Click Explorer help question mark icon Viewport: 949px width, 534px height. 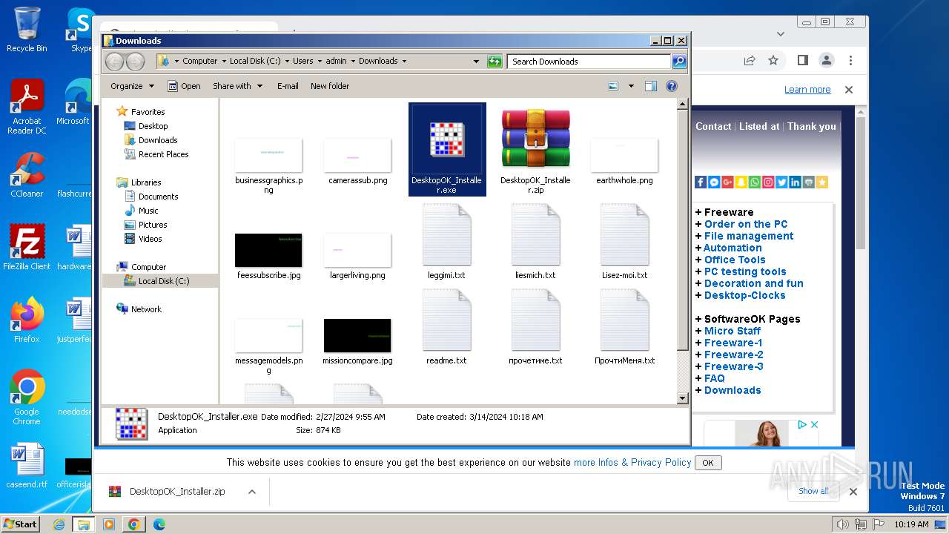[672, 86]
